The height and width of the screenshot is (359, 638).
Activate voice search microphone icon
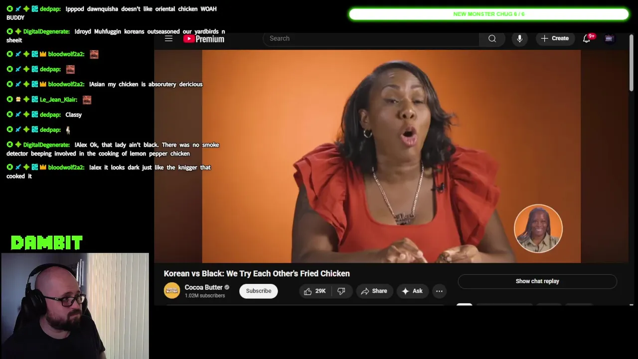[x=519, y=38]
